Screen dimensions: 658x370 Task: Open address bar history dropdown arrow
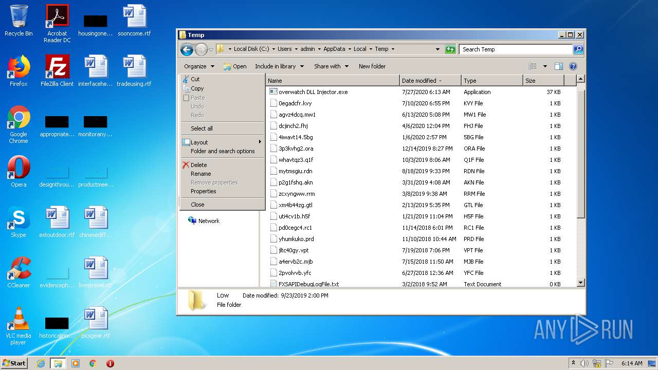point(437,49)
